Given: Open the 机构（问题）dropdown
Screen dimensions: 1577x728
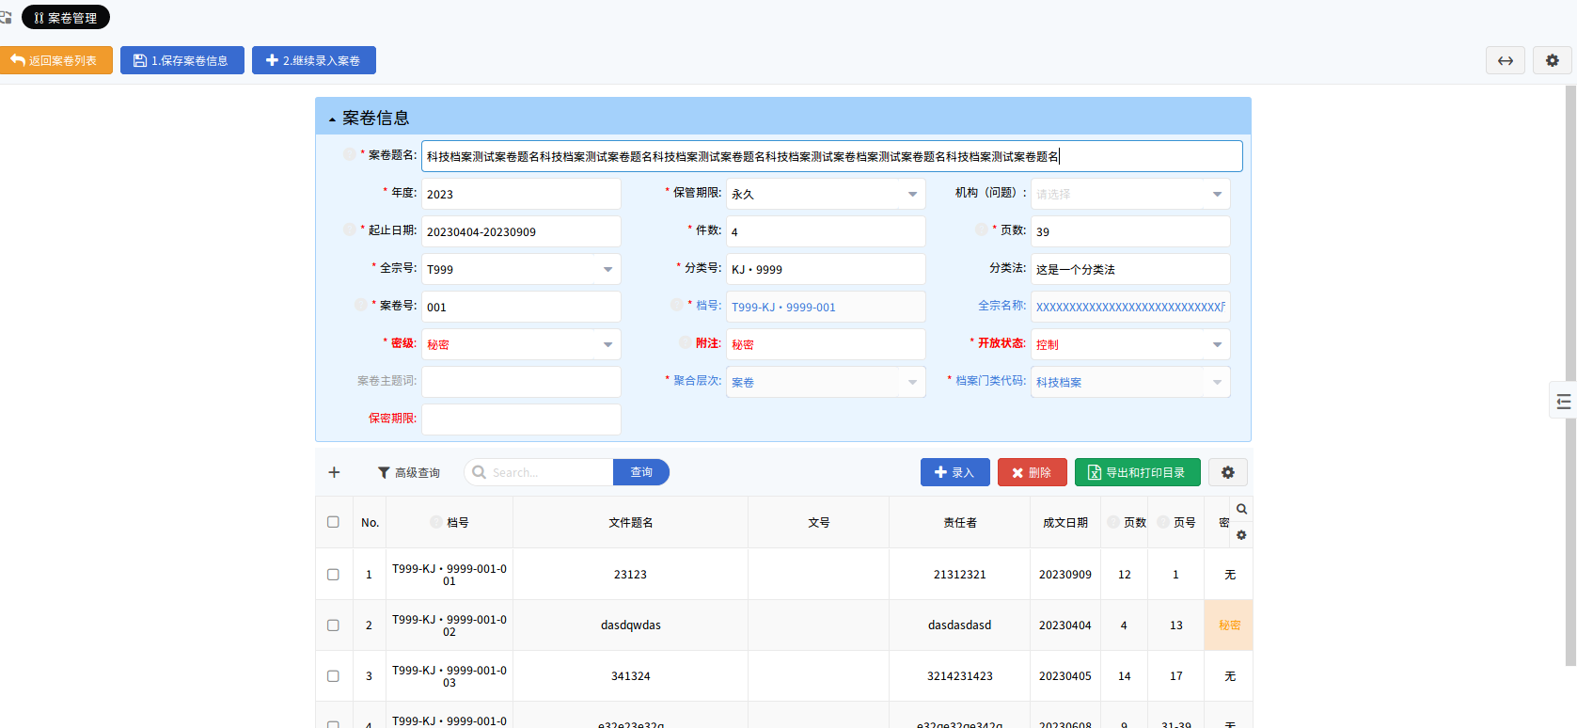Looking at the screenshot, I should point(1130,194).
